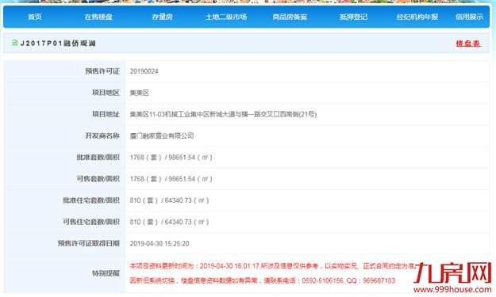Click the 项目地址 label
The width and height of the screenshot is (496, 297).
pyautogui.click(x=106, y=114)
